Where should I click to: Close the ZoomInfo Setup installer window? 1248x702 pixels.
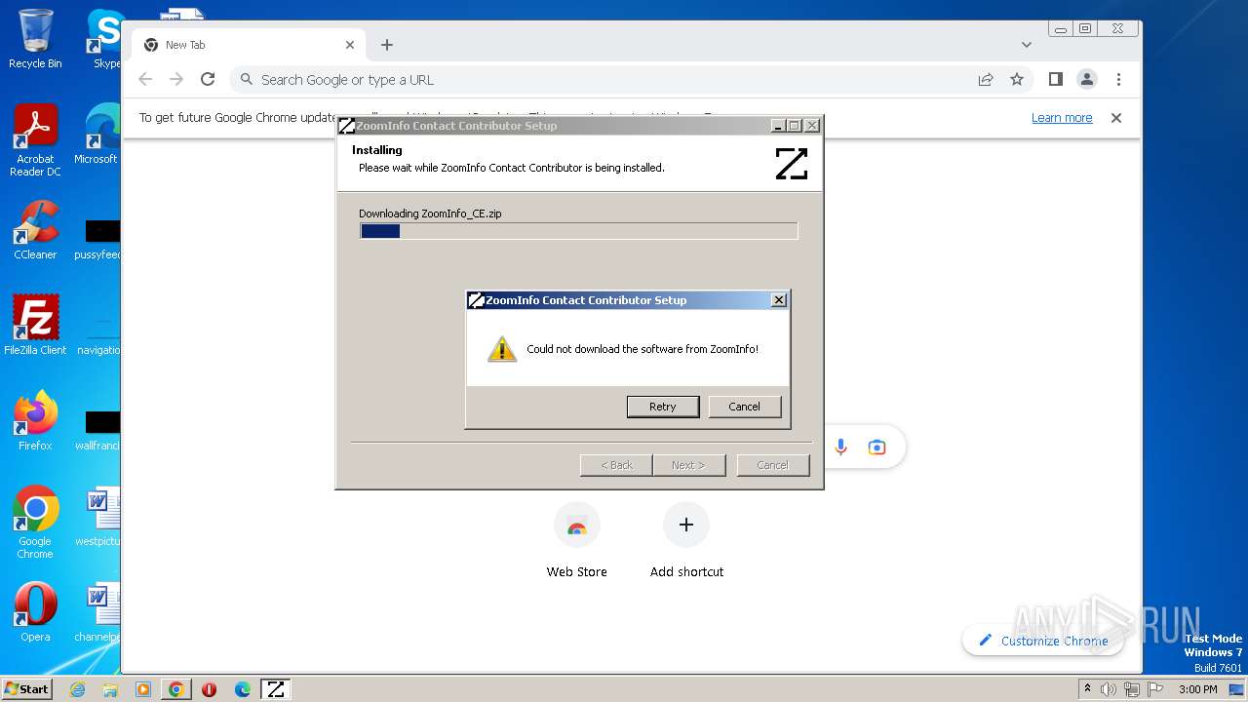pos(811,126)
